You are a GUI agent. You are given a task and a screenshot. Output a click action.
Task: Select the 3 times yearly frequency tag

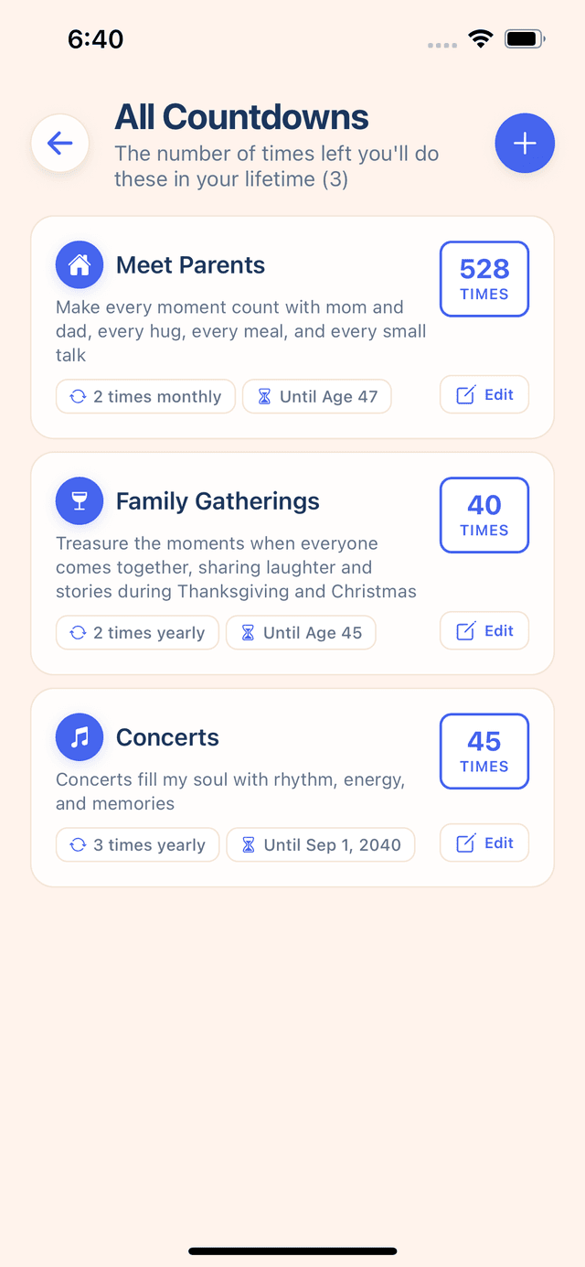tap(137, 845)
